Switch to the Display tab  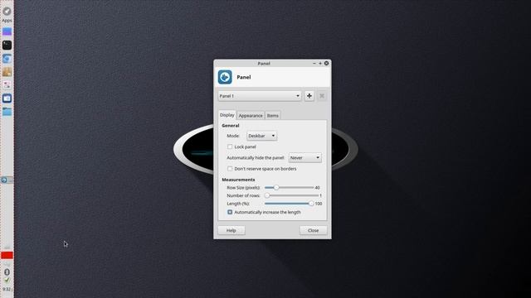click(227, 115)
